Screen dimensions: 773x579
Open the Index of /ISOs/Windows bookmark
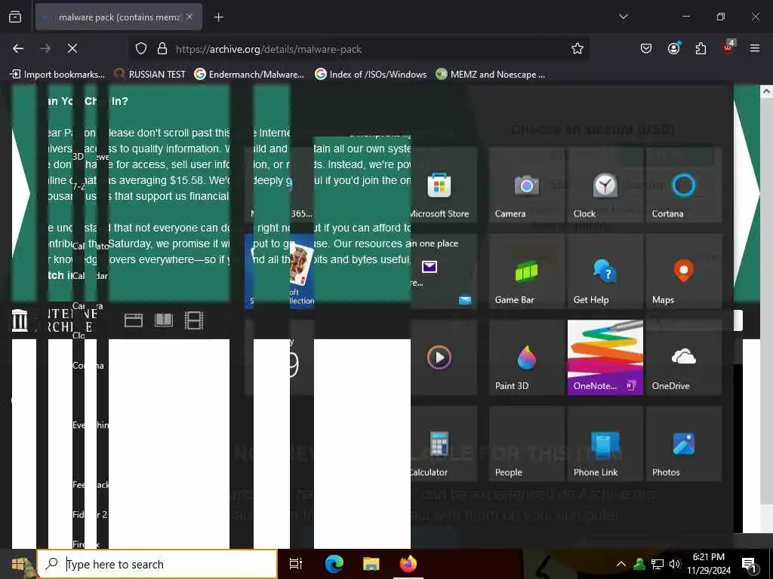coord(371,75)
